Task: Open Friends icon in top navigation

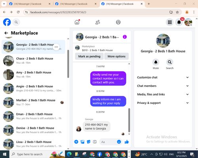Action: pos(98,22)
